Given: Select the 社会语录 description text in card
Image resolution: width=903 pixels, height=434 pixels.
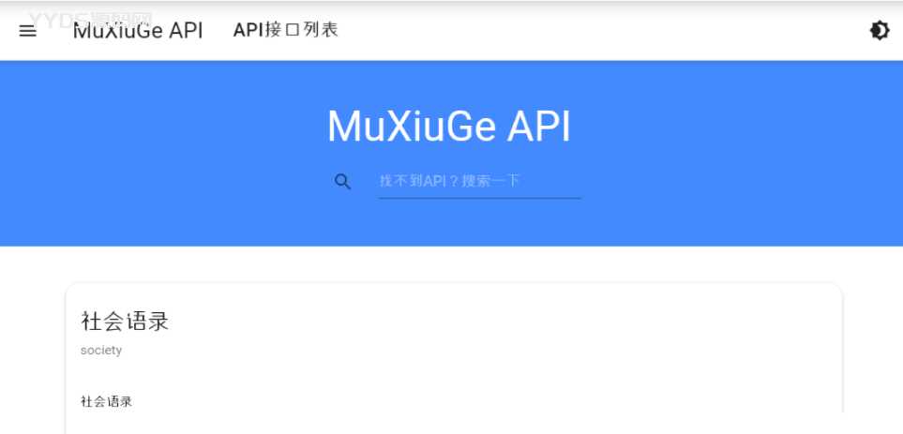Looking at the screenshot, I should 106,401.
